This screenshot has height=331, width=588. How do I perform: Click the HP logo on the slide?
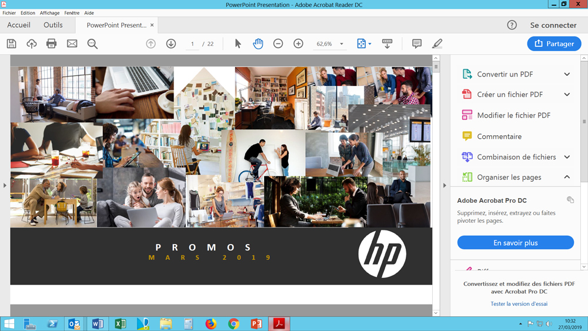point(382,254)
